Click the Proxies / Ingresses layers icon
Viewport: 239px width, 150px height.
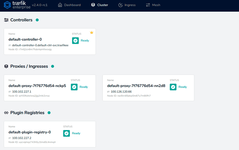point(6,66)
